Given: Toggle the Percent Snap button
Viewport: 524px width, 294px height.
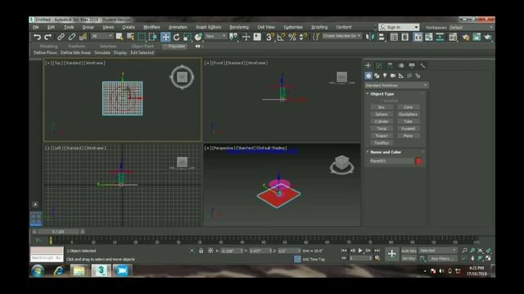Looking at the screenshot, I should coord(292,37).
